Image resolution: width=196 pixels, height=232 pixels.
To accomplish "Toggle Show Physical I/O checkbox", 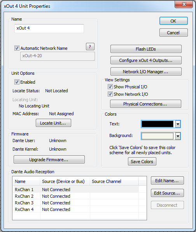I will [x=110, y=87].
